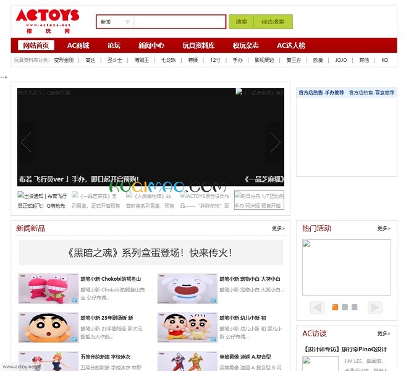Select the 影视周边 category link
This screenshot has width=406, height=371.
264,60
